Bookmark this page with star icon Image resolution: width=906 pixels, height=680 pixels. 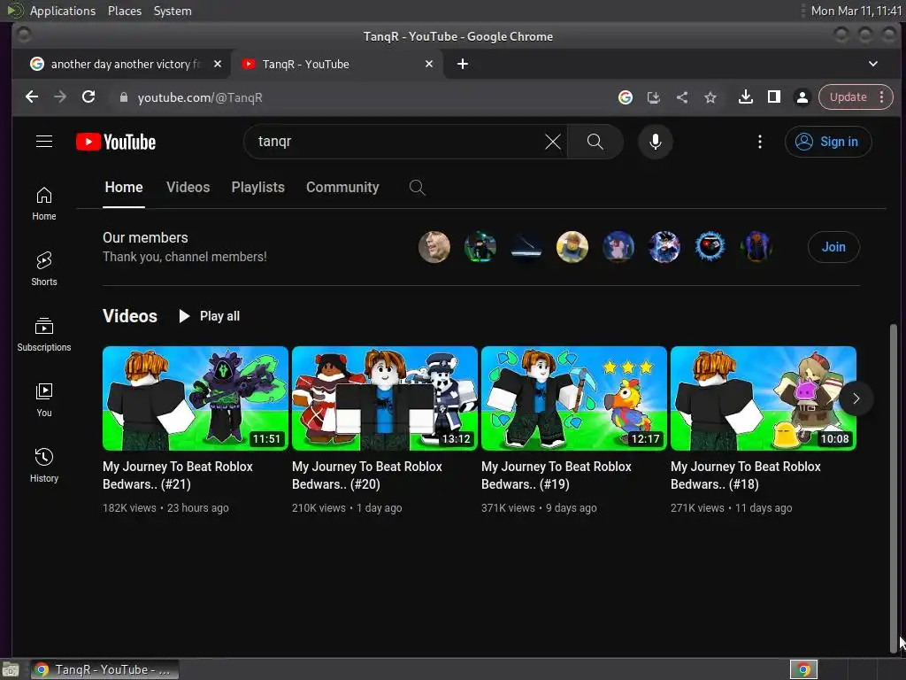click(x=710, y=97)
